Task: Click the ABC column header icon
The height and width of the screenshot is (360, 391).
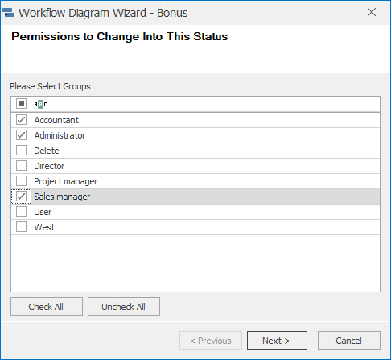Action: [x=40, y=104]
